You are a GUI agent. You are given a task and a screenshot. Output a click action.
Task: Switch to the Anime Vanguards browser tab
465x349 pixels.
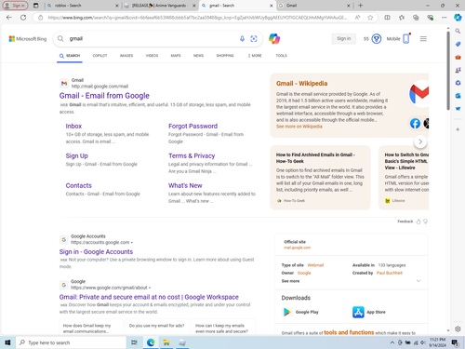pos(159,6)
